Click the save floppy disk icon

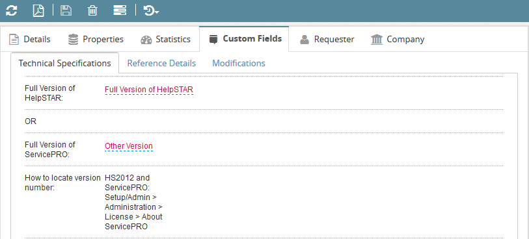pos(66,10)
